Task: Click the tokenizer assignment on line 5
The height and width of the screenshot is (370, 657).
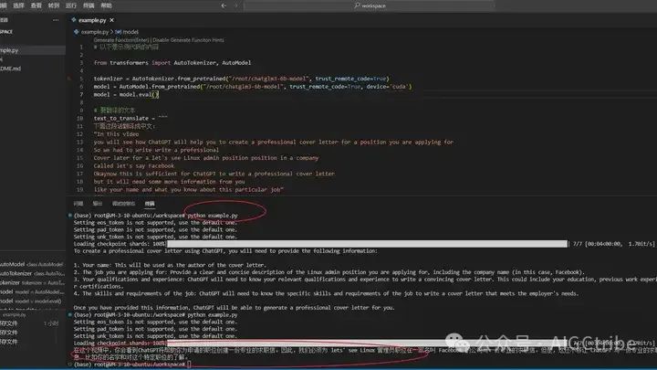Action: point(241,79)
